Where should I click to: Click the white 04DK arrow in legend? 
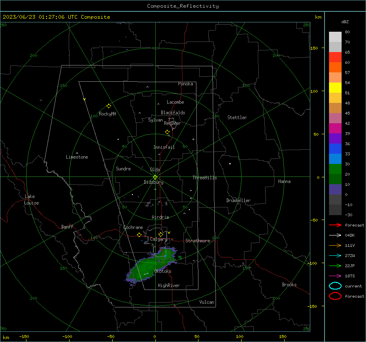coord(335,235)
